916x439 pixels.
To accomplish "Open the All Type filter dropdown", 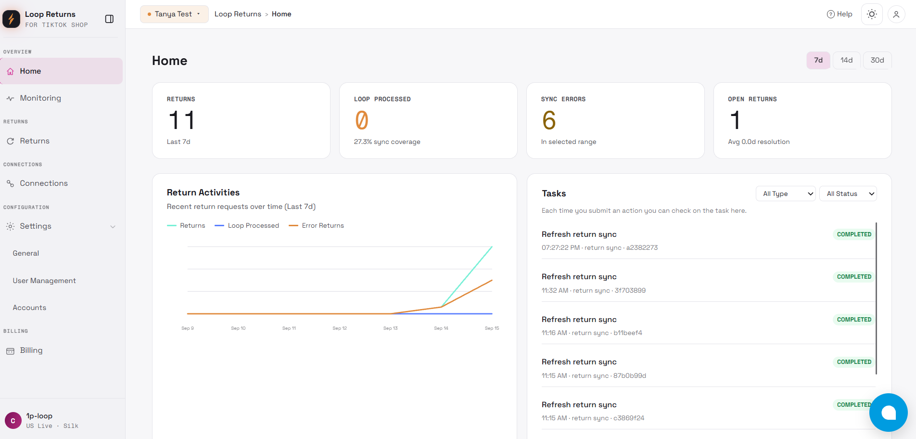I will click(x=786, y=194).
